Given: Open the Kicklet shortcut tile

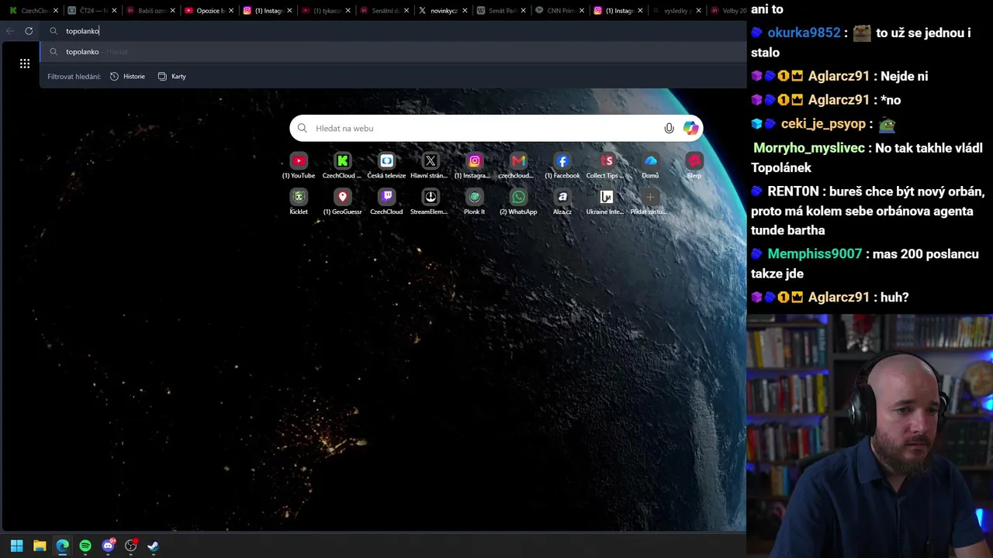Looking at the screenshot, I should [x=299, y=201].
